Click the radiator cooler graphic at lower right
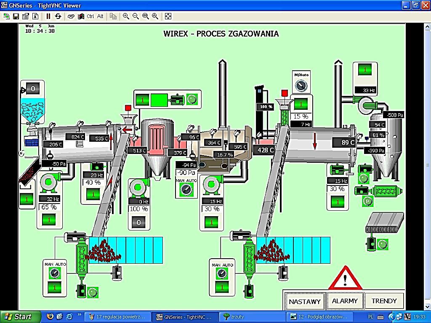This screenshot has height=323, width=431. coord(385,222)
